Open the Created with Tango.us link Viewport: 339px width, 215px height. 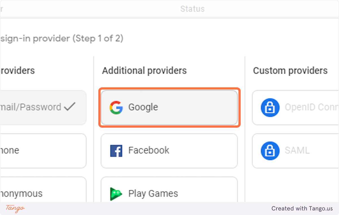(x=302, y=209)
